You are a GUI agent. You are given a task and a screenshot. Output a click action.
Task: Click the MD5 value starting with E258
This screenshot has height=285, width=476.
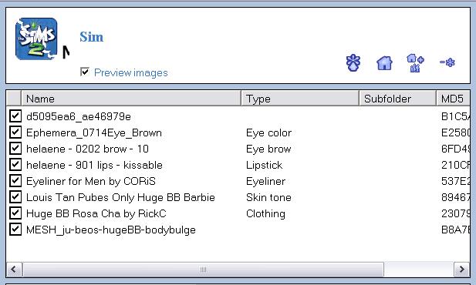click(x=455, y=132)
